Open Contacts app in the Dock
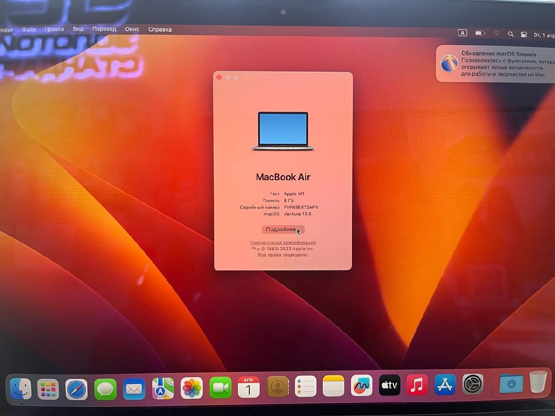 point(277,386)
